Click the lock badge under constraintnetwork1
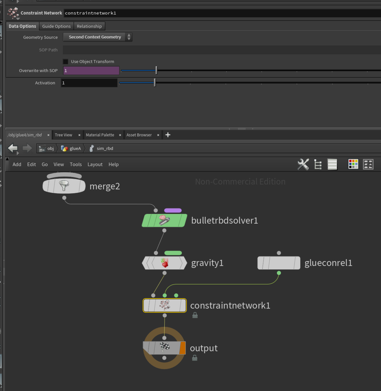 click(195, 315)
